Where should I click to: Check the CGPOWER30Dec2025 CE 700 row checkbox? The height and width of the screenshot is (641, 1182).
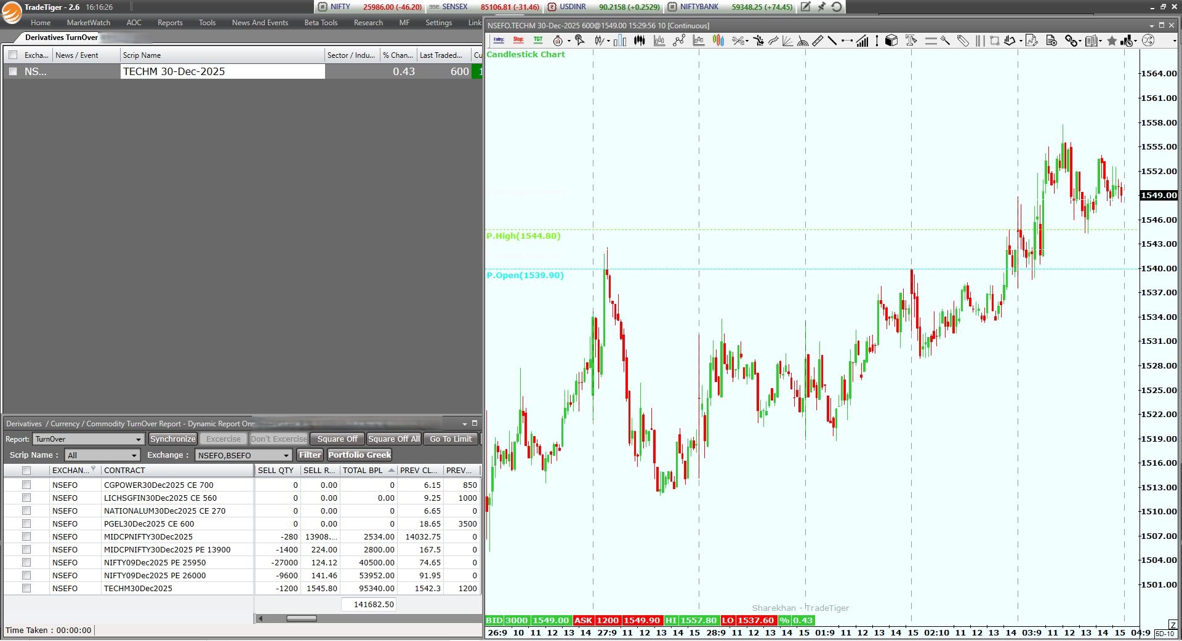pos(26,485)
